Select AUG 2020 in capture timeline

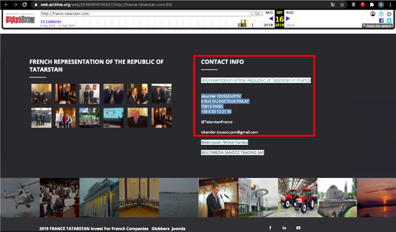click(290, 19)
